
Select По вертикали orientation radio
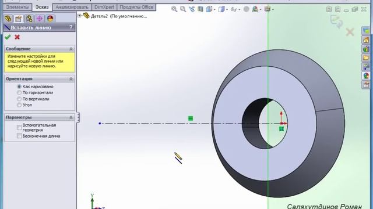[x=19, y=99]
